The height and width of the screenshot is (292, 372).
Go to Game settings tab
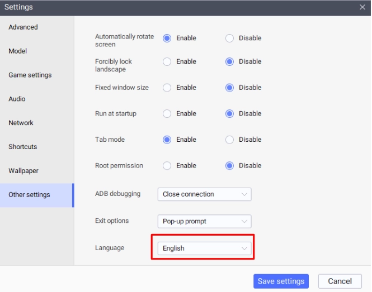30,75
